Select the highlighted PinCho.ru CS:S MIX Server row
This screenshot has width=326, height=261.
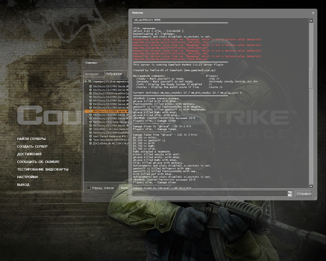(x=106, y=111)
